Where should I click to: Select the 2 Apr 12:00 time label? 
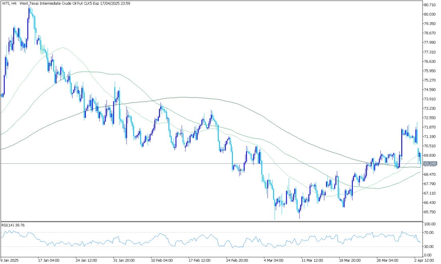click(425, 260)
